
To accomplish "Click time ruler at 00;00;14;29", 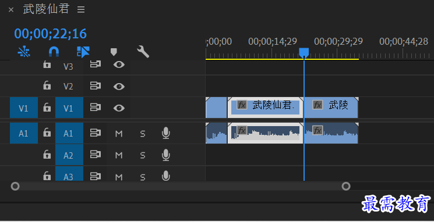I will 273,42.
